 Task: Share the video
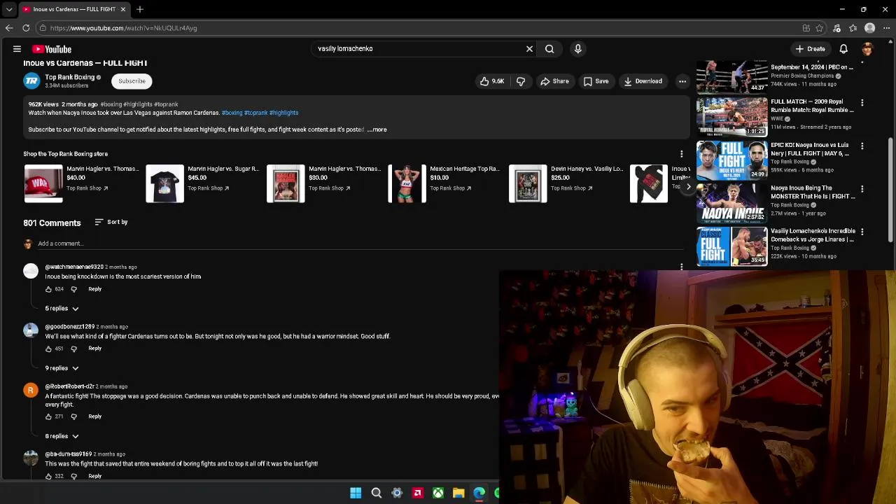pyautogui.click(x=554, y=81)
